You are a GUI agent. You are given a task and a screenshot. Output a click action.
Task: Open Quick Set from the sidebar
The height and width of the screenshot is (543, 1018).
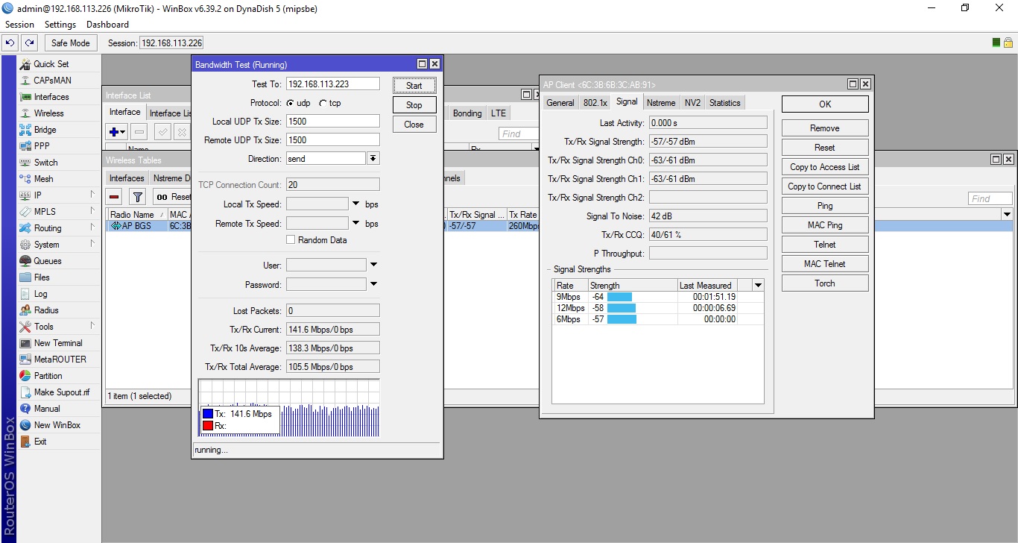[x=51, y=64]
